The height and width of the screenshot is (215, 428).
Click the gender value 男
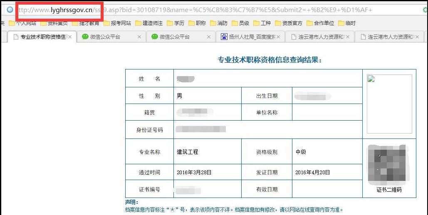(x=179, y=96)
